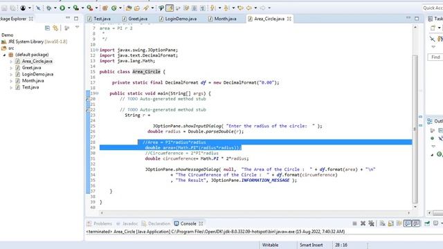Toggle Mark Occurrences highlighter button
Screen dimensions: 443x249
pyautogui.click(x=170, y=8)
